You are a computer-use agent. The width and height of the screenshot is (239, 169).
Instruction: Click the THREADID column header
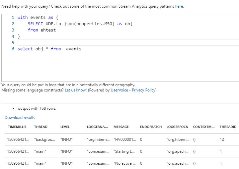click(228, 127)
